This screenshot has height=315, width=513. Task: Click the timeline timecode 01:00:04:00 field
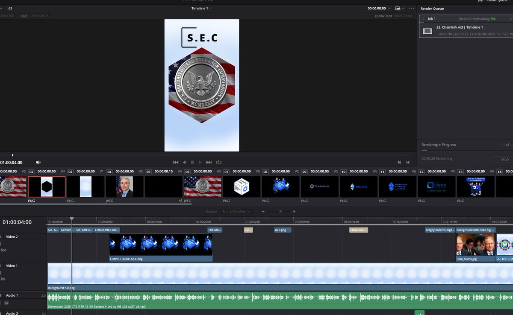coord(17,222)
